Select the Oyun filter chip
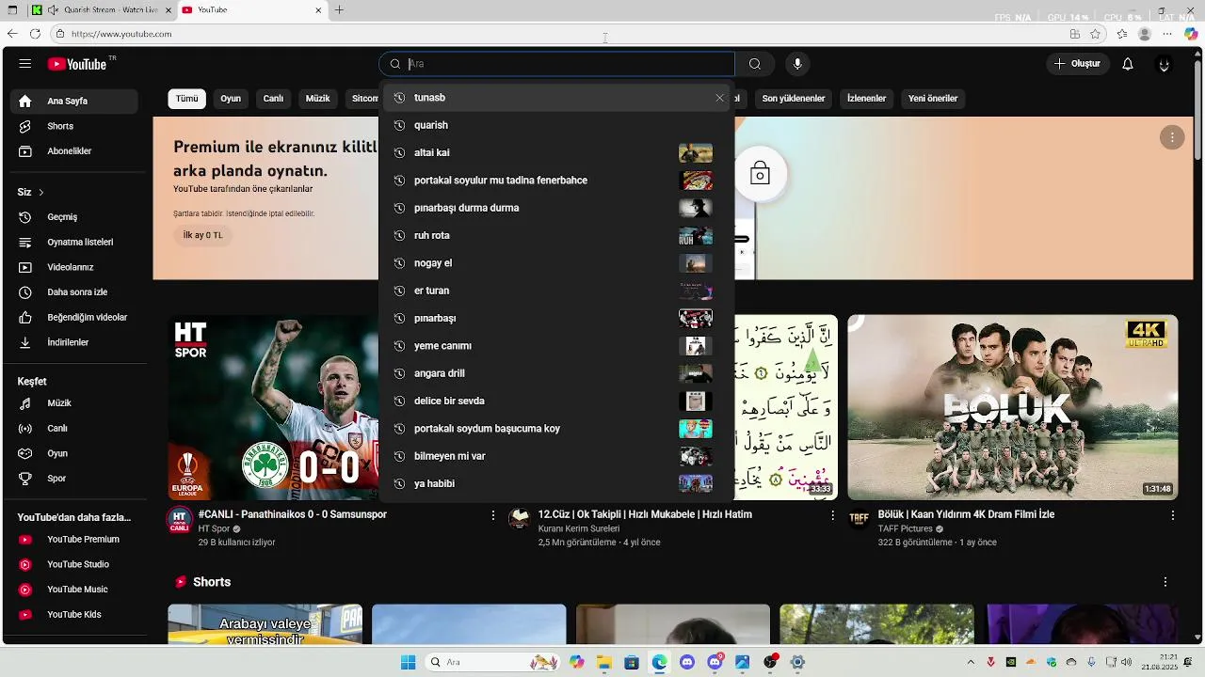This screenshot has height=677, width=1205. click(x=231, y=99)
